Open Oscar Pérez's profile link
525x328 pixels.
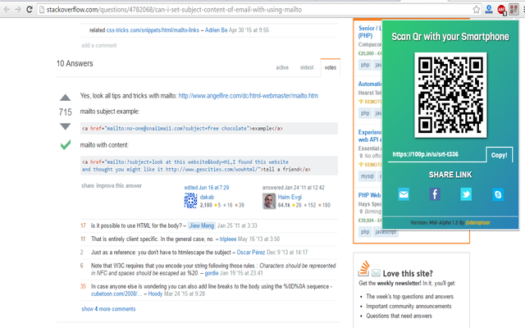click(251, 253)
